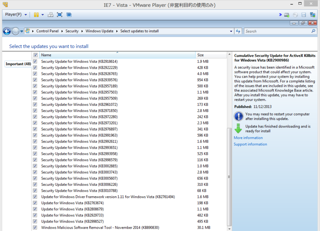Click the Control Panel address bar icon
This screenshot has height=231, width=320.
[27, 31]
